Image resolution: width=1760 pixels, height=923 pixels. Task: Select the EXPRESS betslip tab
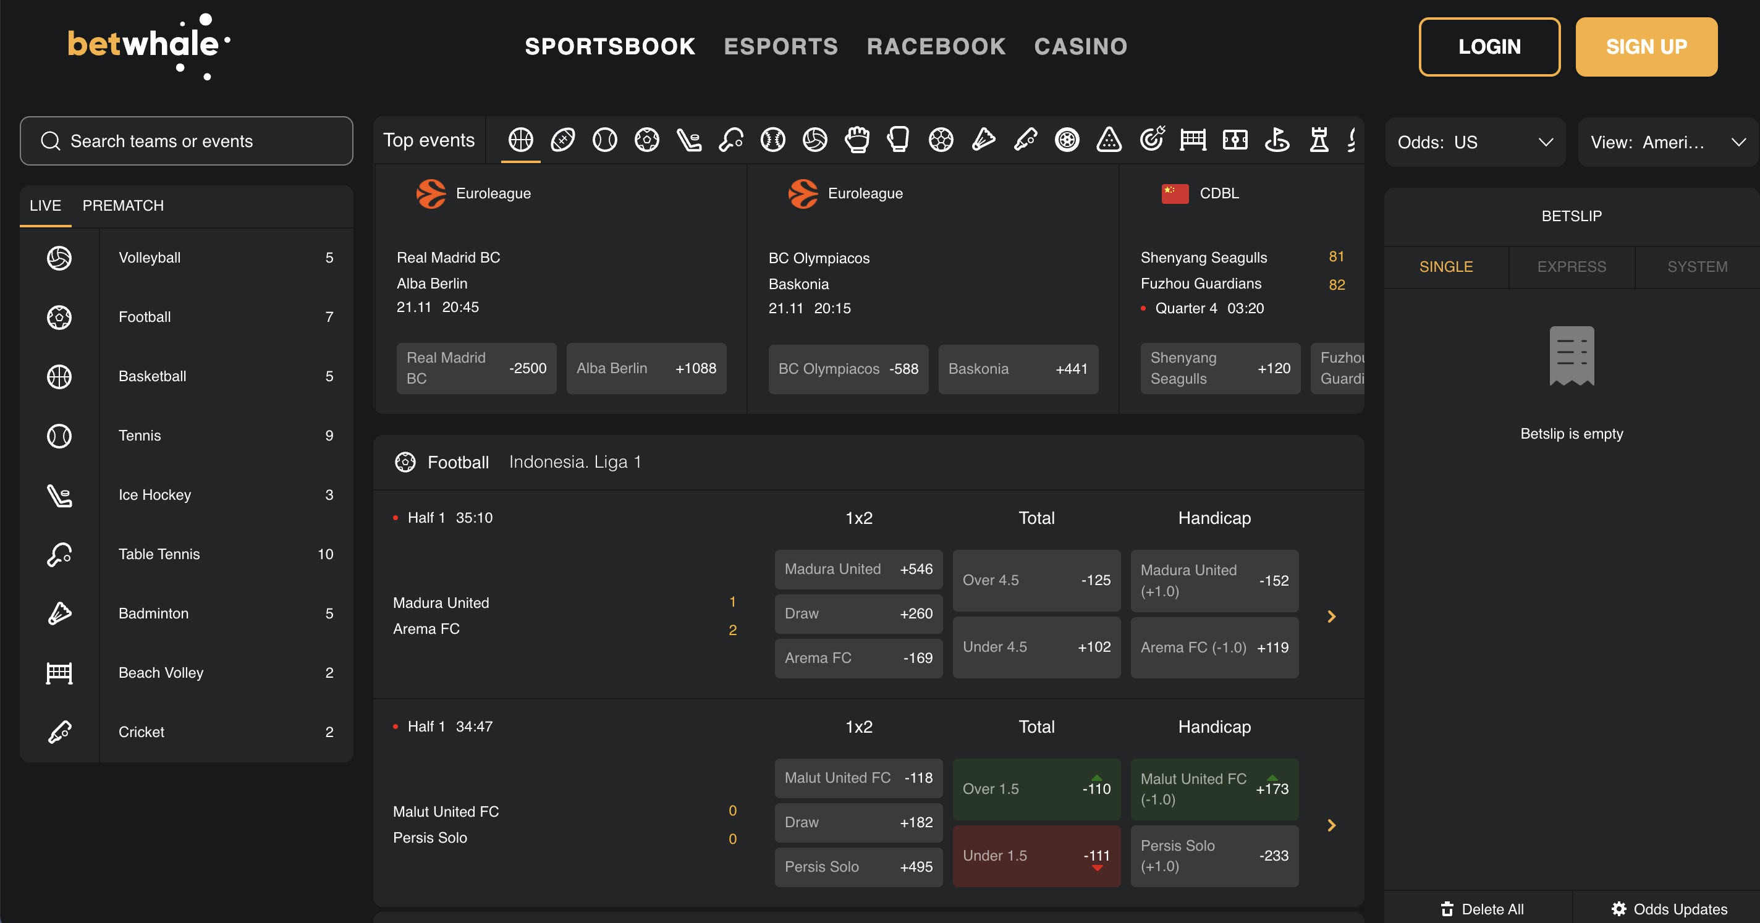(1572, 266)
